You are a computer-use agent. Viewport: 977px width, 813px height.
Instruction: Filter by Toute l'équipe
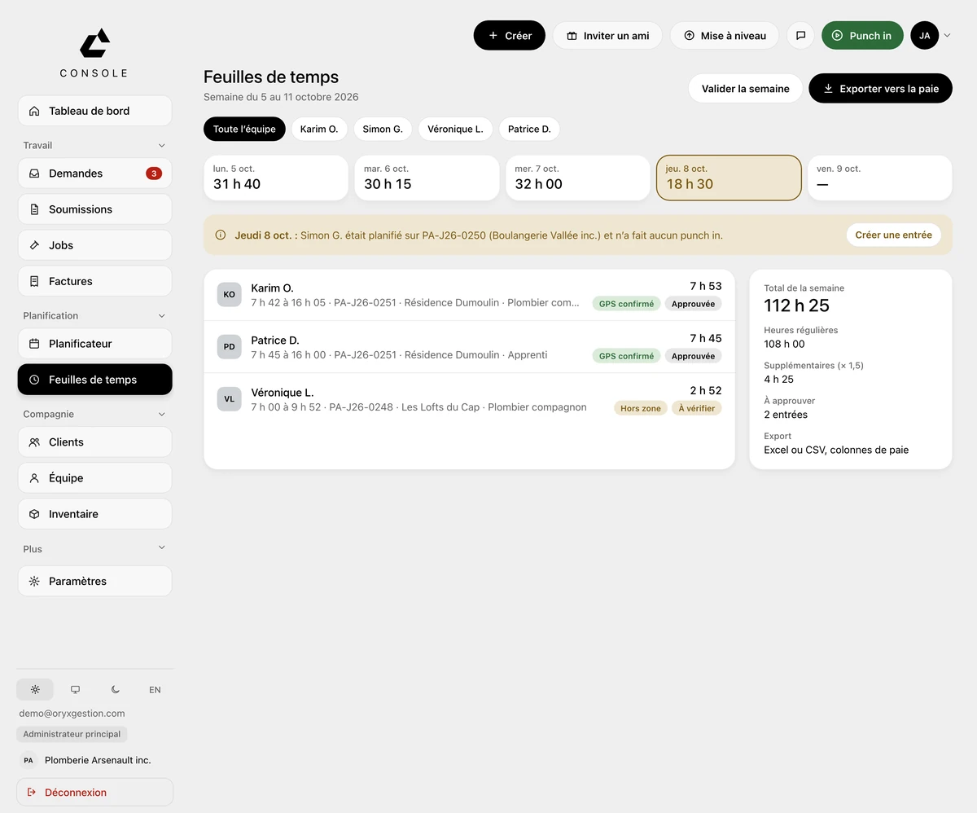(244, 129)
